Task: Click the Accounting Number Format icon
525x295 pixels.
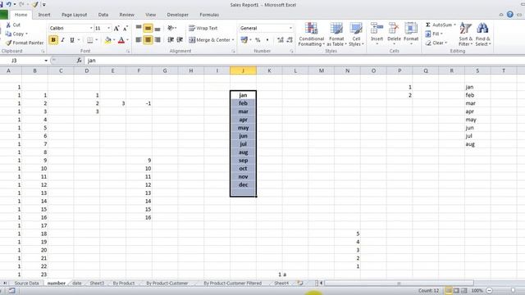Action: pyautogui.click(x=244, y=40)
